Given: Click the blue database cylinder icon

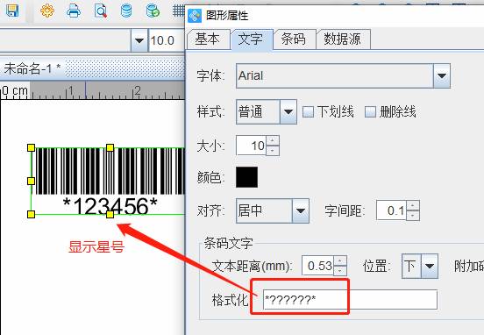Looking at the screenshot, I should pos(126,11).
